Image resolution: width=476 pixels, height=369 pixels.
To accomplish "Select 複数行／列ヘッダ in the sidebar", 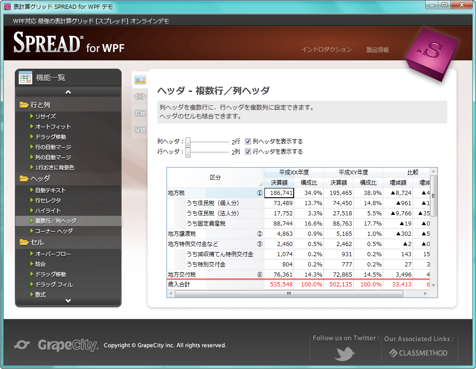I will [x=56, y=221].
